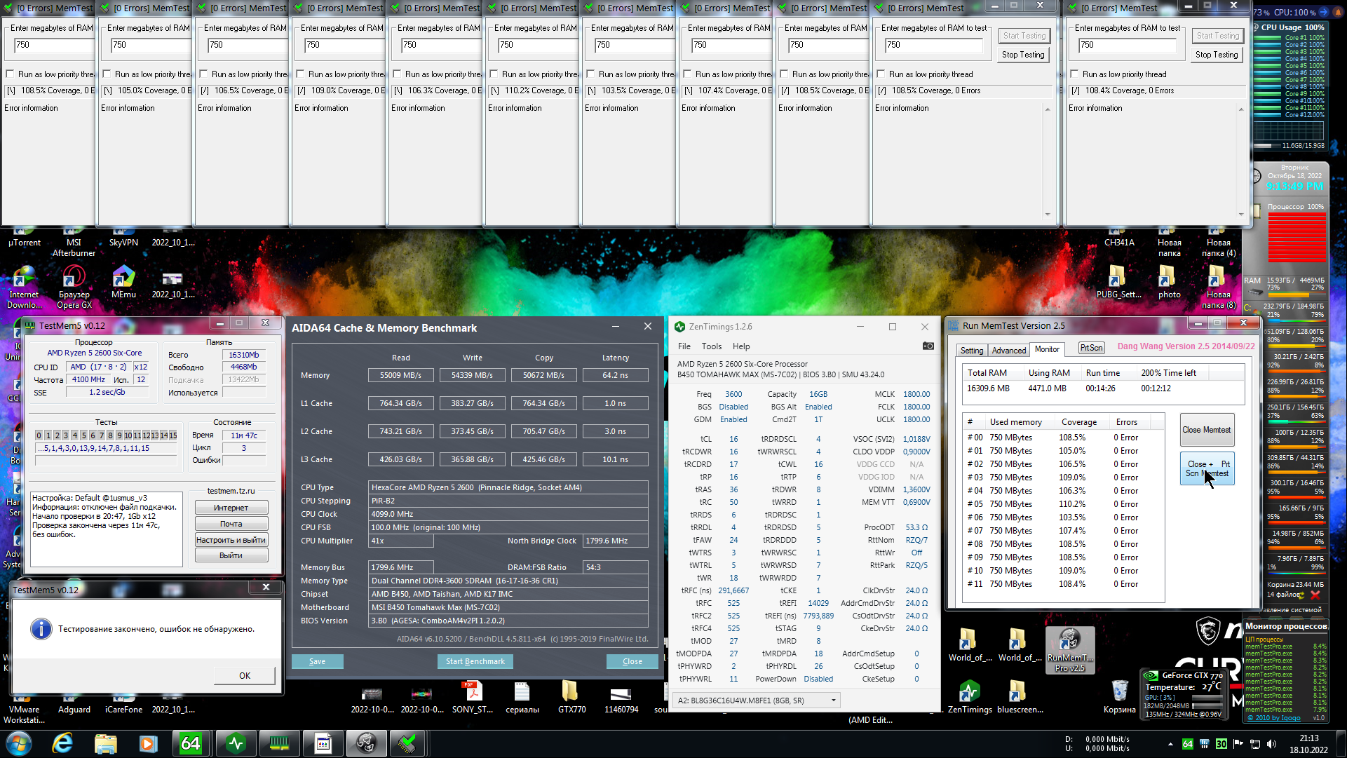Click Stop Testing in rightmost MemTest window
1347x758 pixels.
tap(1216, 55)
